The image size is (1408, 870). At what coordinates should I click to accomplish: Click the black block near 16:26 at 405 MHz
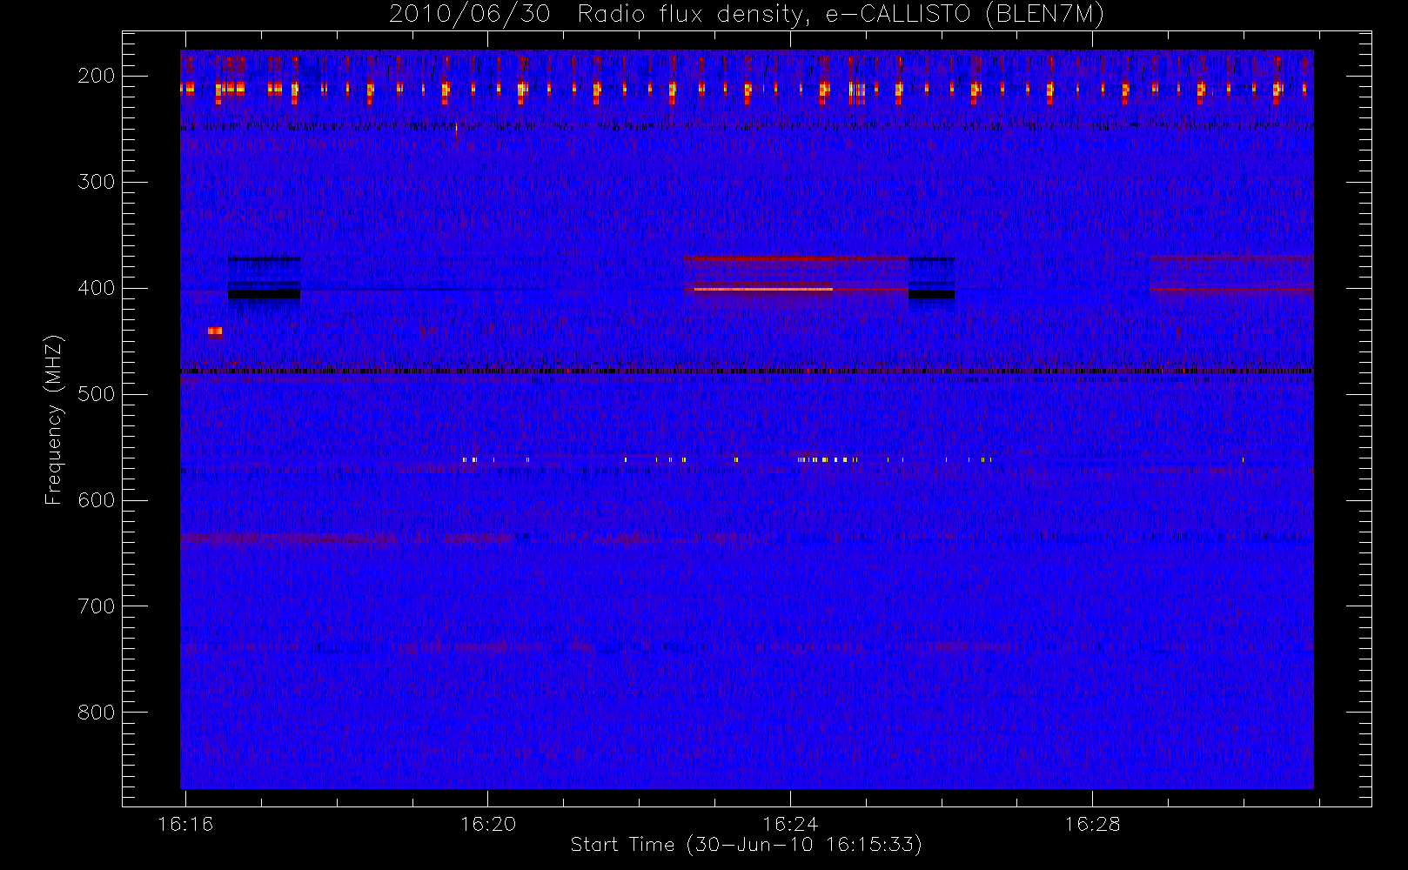click(931, 295)
